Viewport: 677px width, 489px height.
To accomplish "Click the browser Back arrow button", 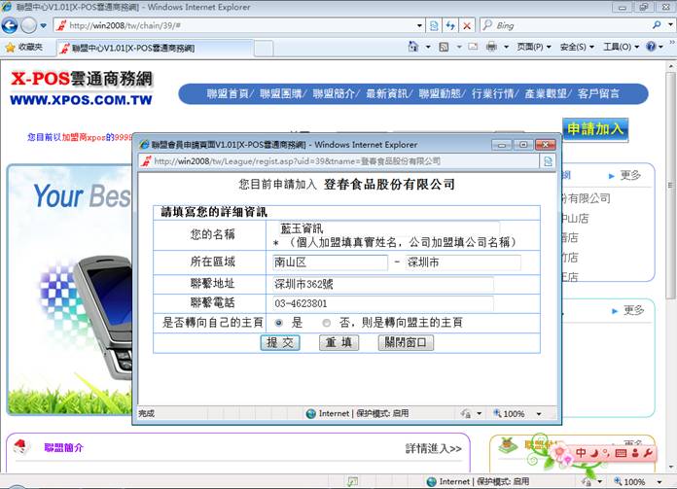I will pos(11,25).
